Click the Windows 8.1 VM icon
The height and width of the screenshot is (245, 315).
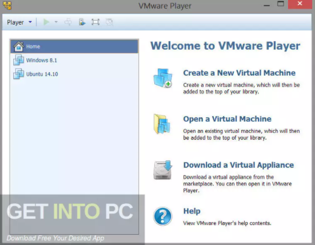click(x=18, y=60)
